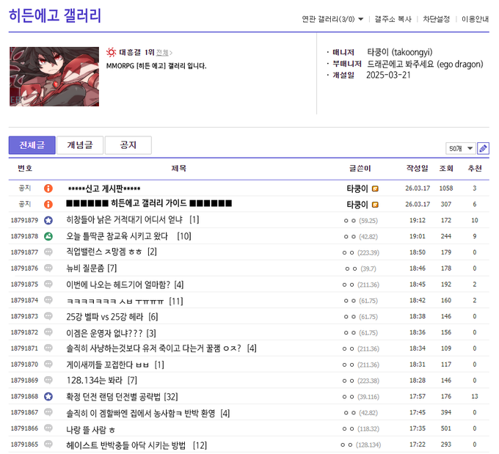This screenshot has width=499, height=454.
Task: Open comment count [10] of post 18791878
Action: tap(184, 236)
